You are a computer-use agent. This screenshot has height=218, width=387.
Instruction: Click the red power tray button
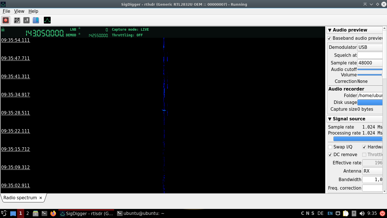[x=382, y=213]
